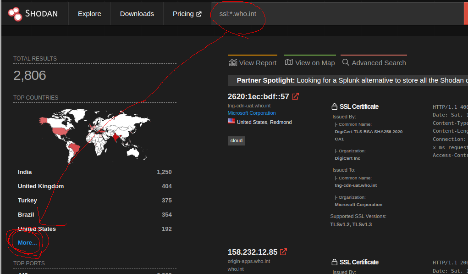Click the DigiCert Inc organization text
This screenshot has height=274, width=468.
pos(347,158)
